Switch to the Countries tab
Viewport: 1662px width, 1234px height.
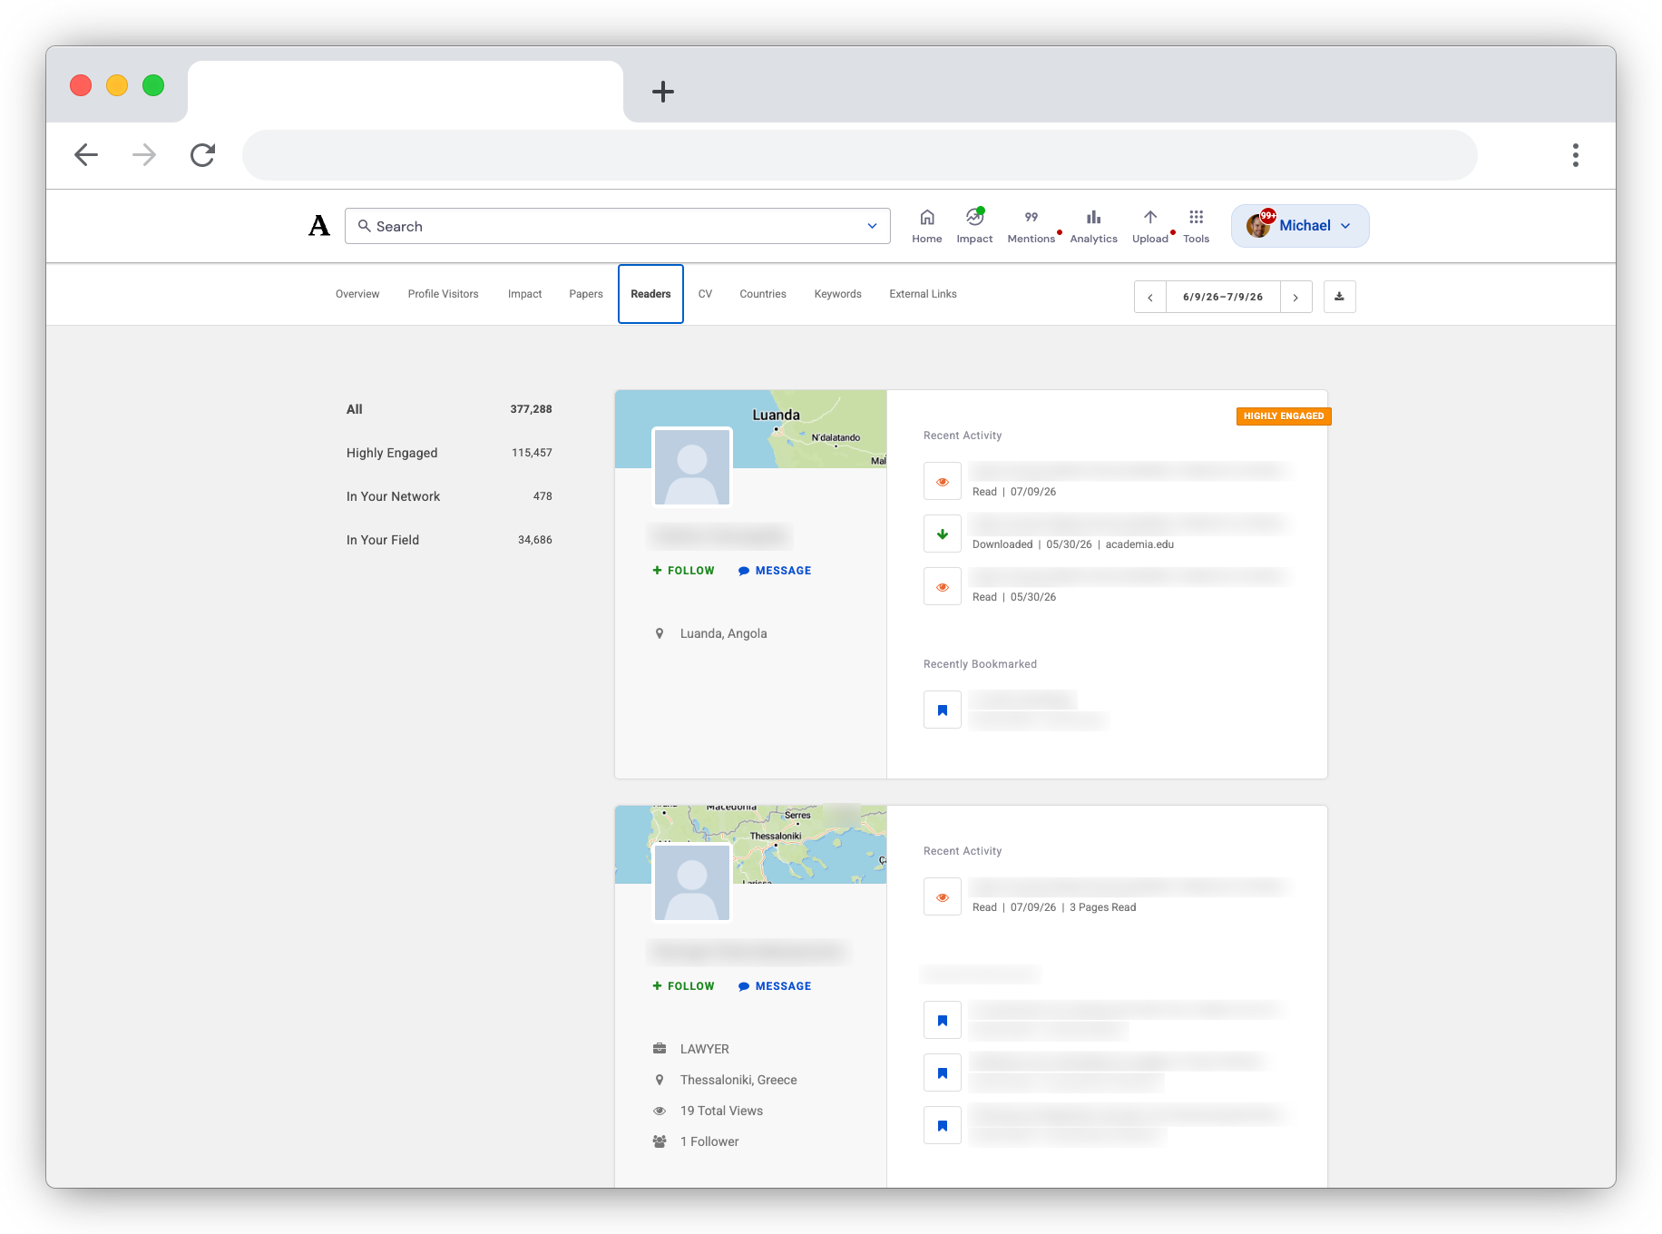pos(763,294)
